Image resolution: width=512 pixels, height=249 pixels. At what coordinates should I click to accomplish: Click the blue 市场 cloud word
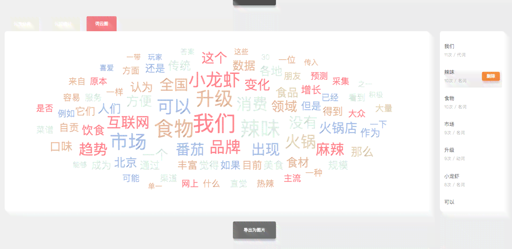(x=128, y=141)
